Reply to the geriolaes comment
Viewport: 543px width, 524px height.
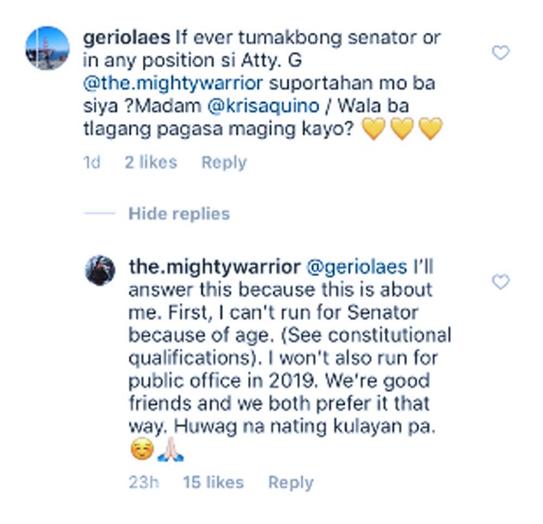click(224, 162)
